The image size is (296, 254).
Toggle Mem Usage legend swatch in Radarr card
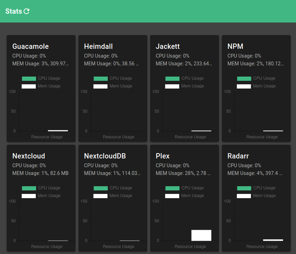pos(244,196)
